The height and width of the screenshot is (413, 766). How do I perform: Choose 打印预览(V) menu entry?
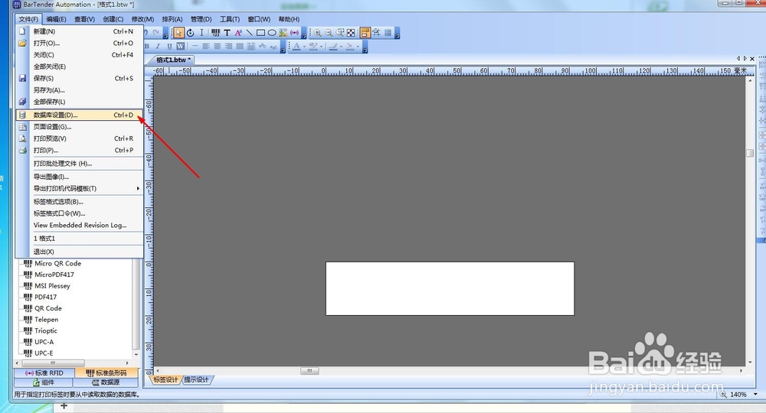(x=80, y=138)
